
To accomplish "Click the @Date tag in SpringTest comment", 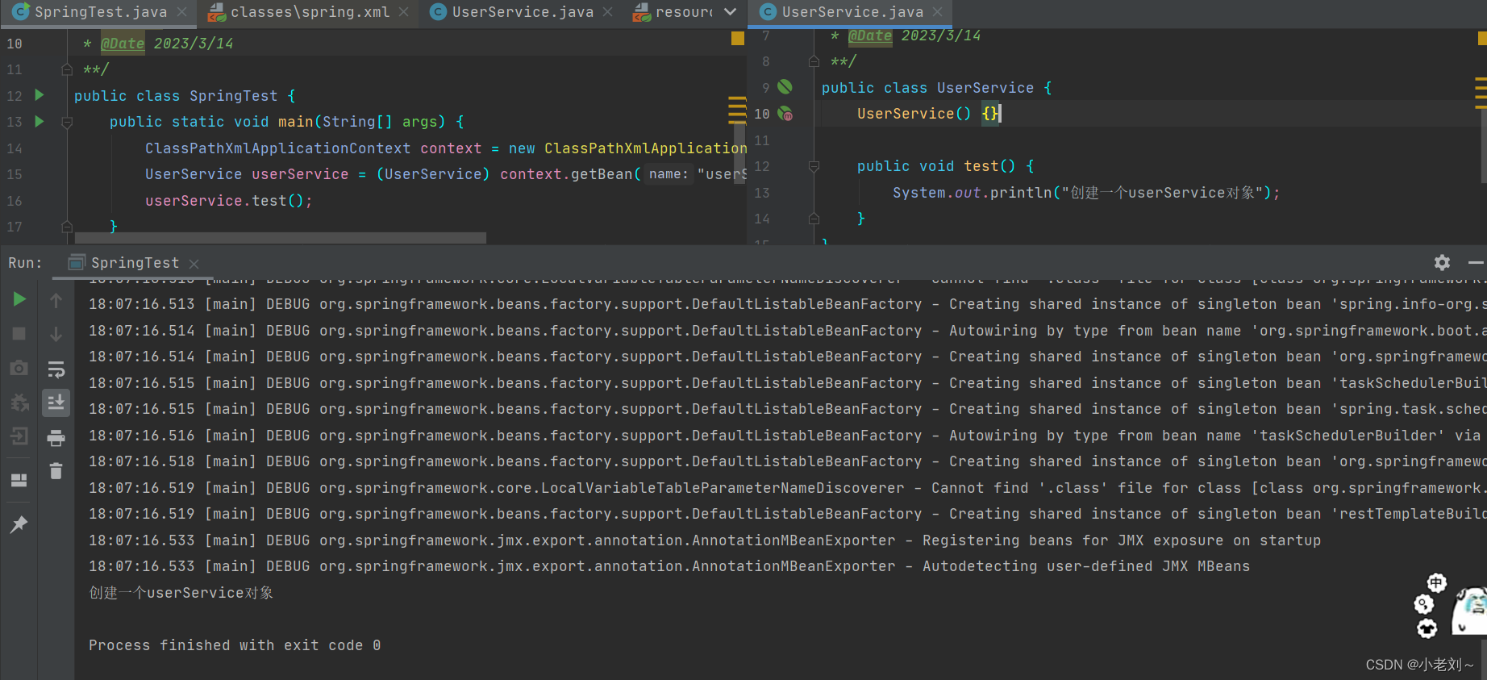I will pyautogui.click(x=123, y=44).
